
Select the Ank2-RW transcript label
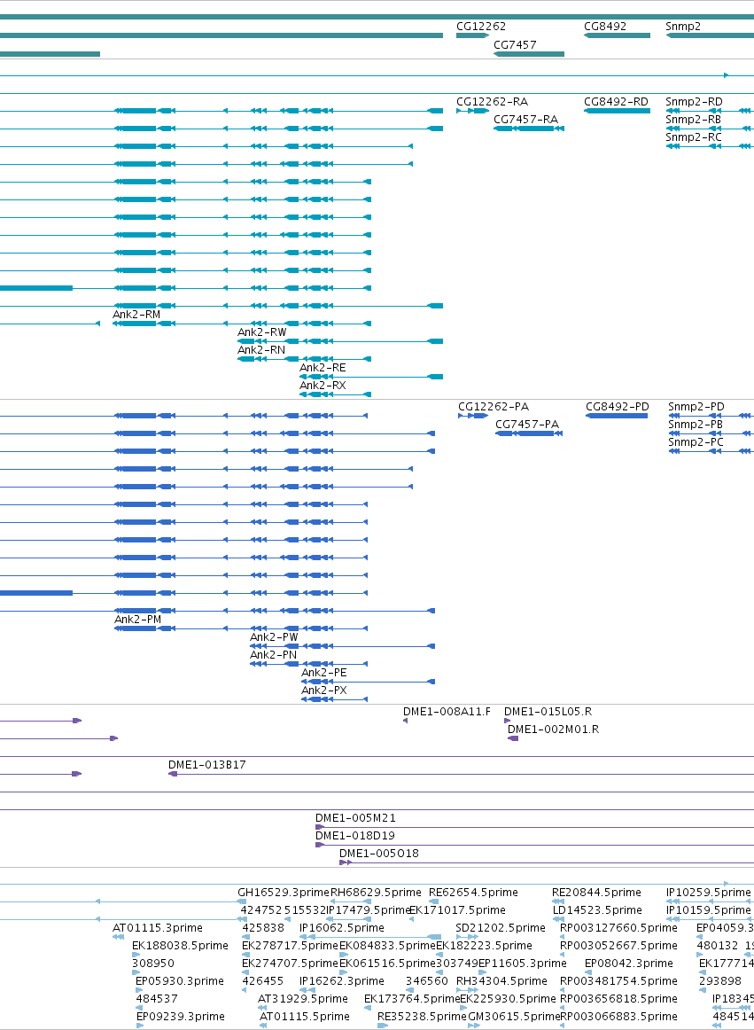click(x=262, y=332)
